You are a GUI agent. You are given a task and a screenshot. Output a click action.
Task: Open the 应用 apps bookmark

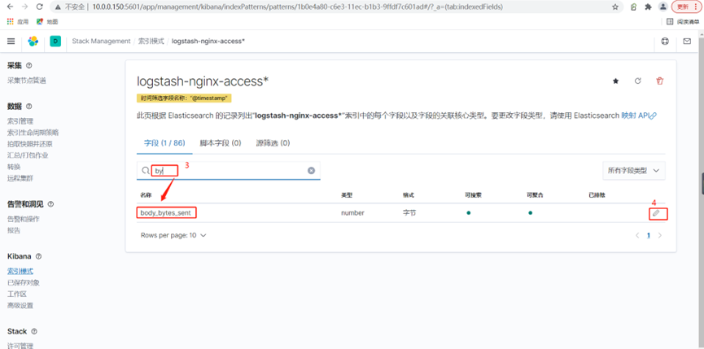coord(18,21)
